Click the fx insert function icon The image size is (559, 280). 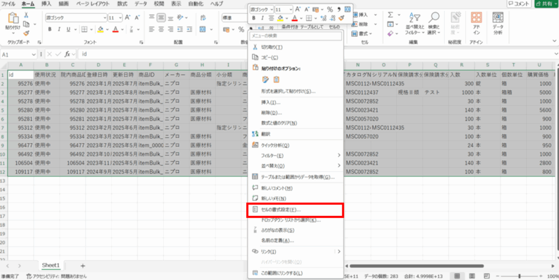coord(67,54)
